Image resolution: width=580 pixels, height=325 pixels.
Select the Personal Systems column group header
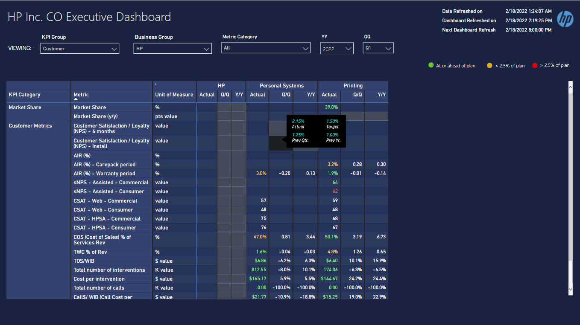point(281,86)
